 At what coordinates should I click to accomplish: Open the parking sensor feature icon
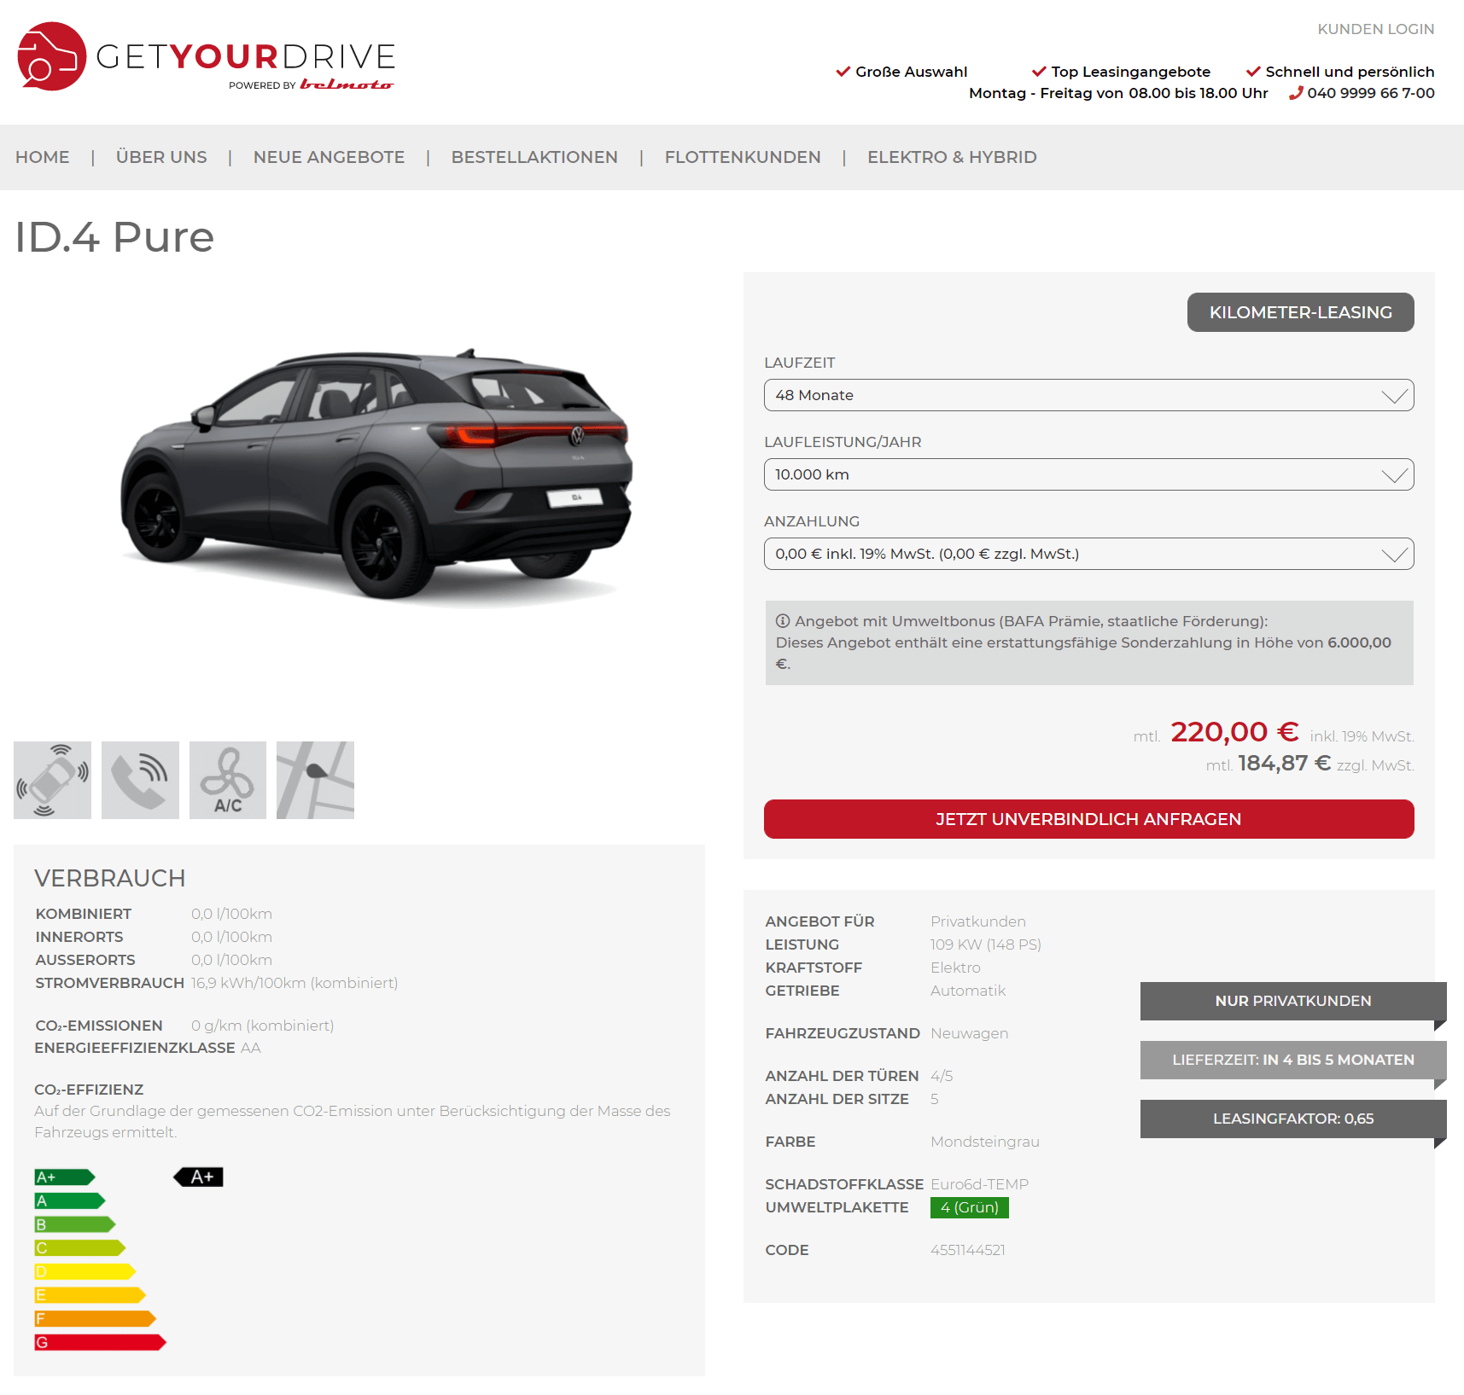[52, 780]
